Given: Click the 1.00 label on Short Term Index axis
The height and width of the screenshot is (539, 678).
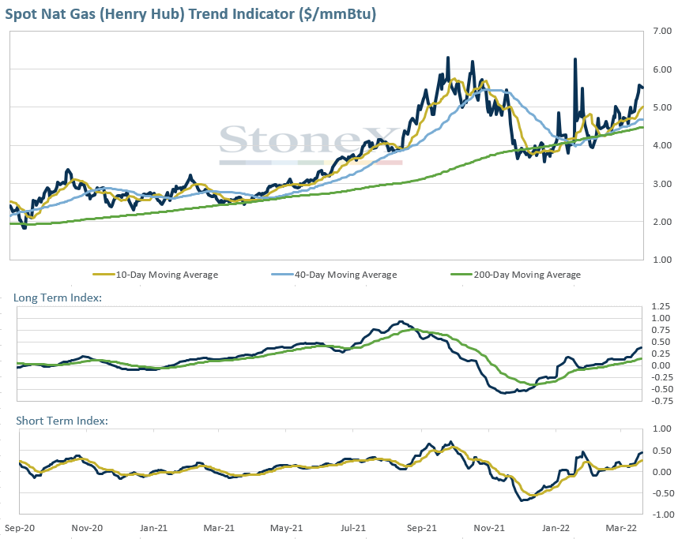Looking at the screenshot, I should (662, 429).
